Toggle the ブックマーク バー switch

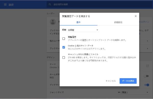click(x=147, y=85)
